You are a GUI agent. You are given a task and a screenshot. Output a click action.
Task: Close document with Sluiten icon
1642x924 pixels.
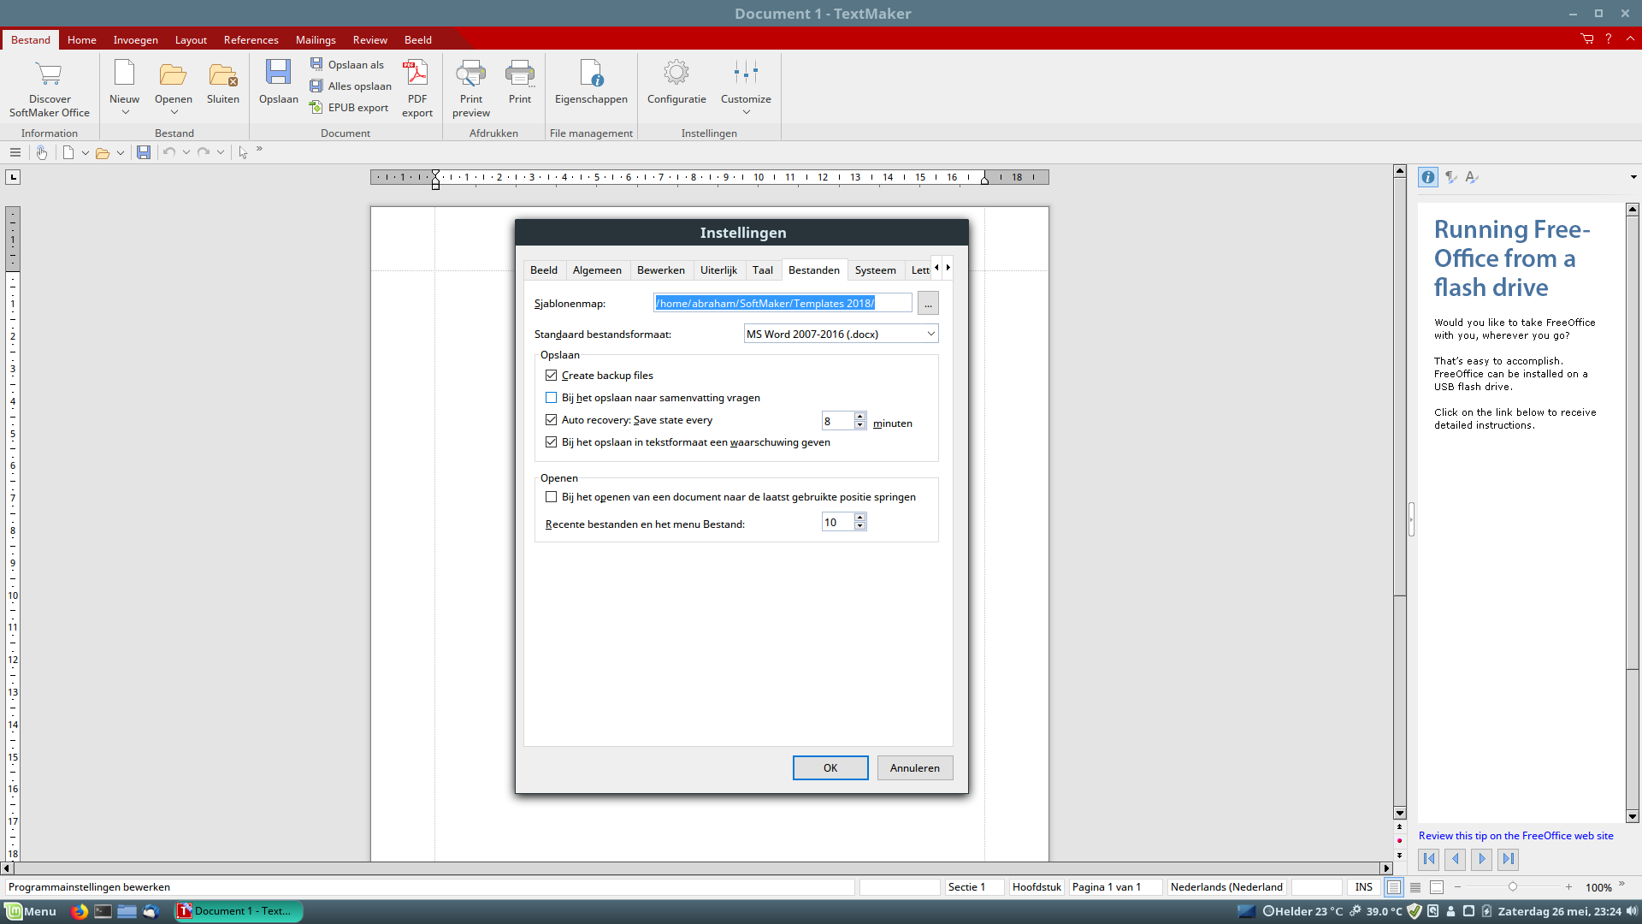tap(223, 74)
